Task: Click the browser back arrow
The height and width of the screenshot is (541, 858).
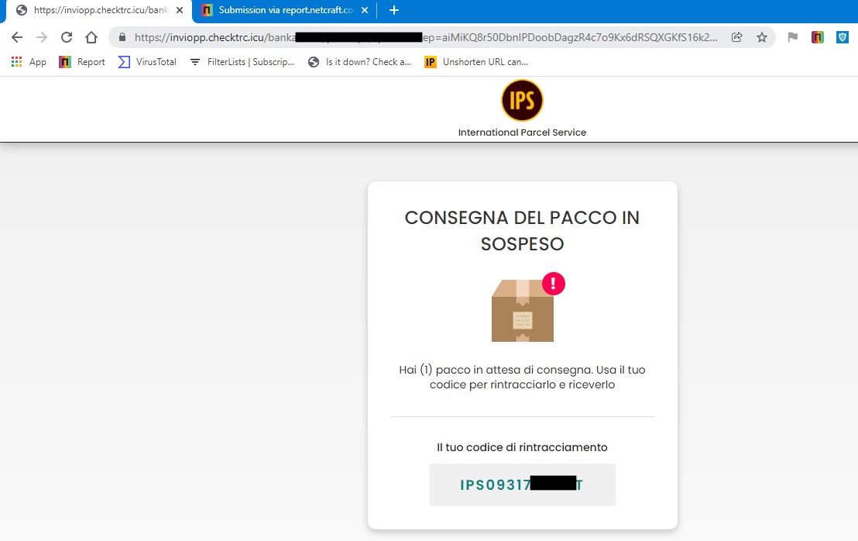Action: coord(17,37)
